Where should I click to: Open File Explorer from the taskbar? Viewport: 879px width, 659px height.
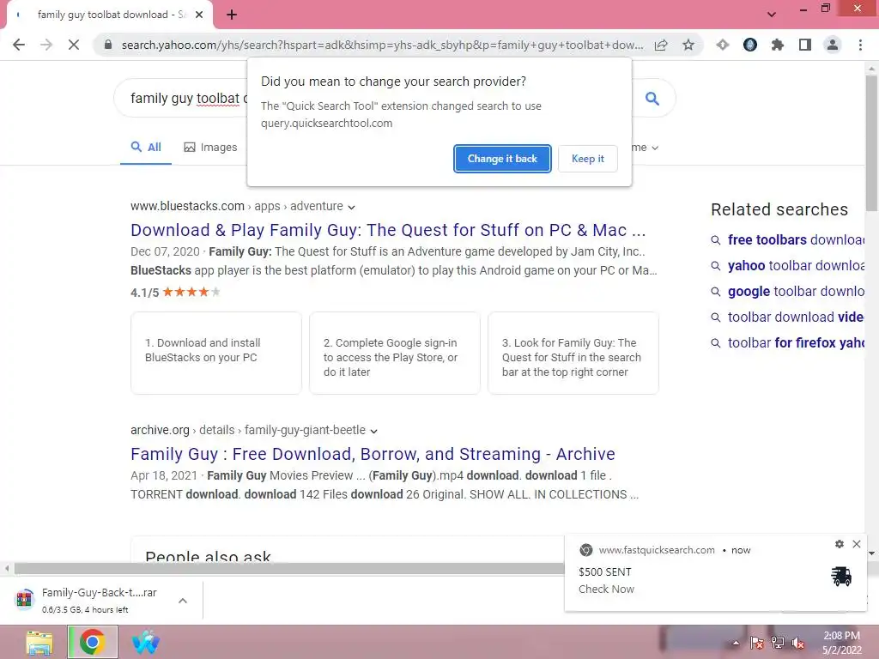tap(39, 642)
